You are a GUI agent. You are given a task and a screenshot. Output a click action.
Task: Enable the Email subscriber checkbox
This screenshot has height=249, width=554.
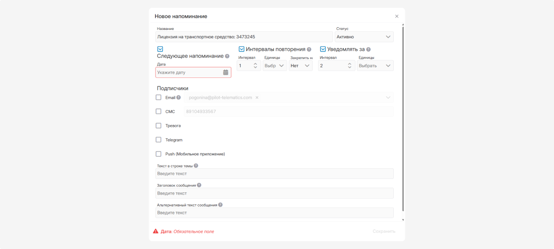(x=158, y=98)
